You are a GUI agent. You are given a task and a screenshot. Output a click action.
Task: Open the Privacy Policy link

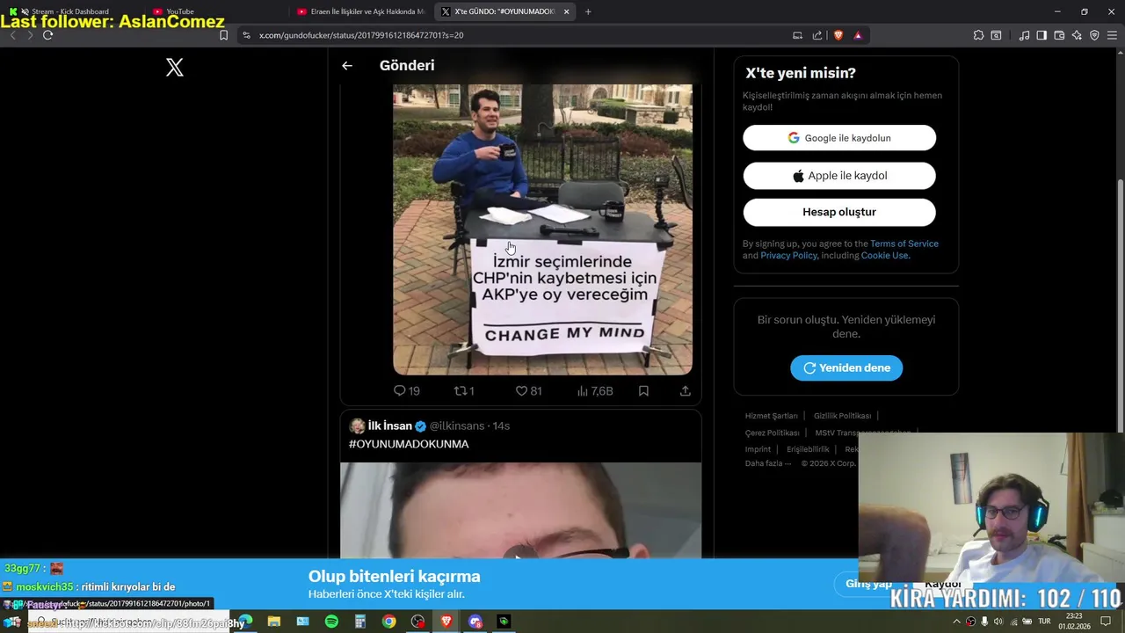tap(788, 255)
